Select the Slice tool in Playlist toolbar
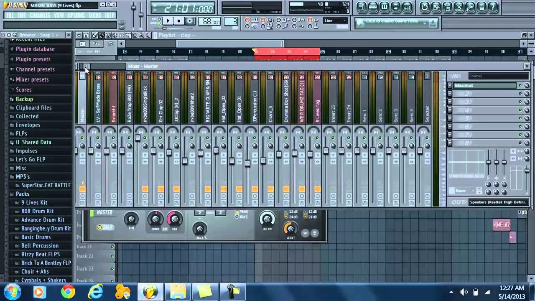The height and width of the screenshot is (301, 535). point(128,35)
